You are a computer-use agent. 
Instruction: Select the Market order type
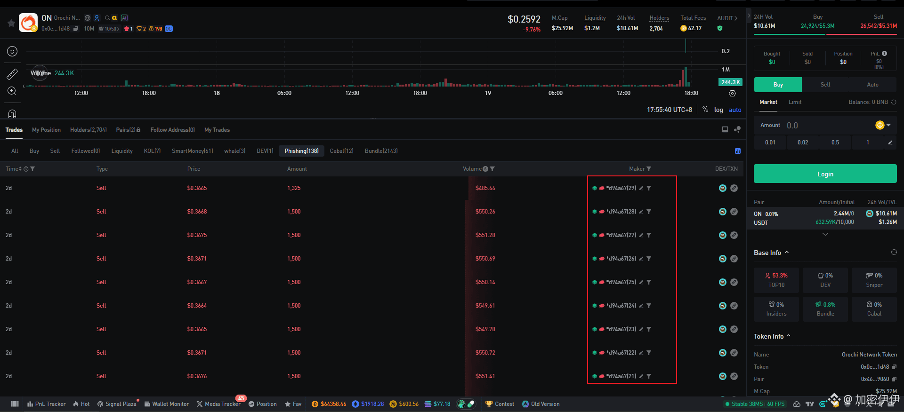pos(768,102)
